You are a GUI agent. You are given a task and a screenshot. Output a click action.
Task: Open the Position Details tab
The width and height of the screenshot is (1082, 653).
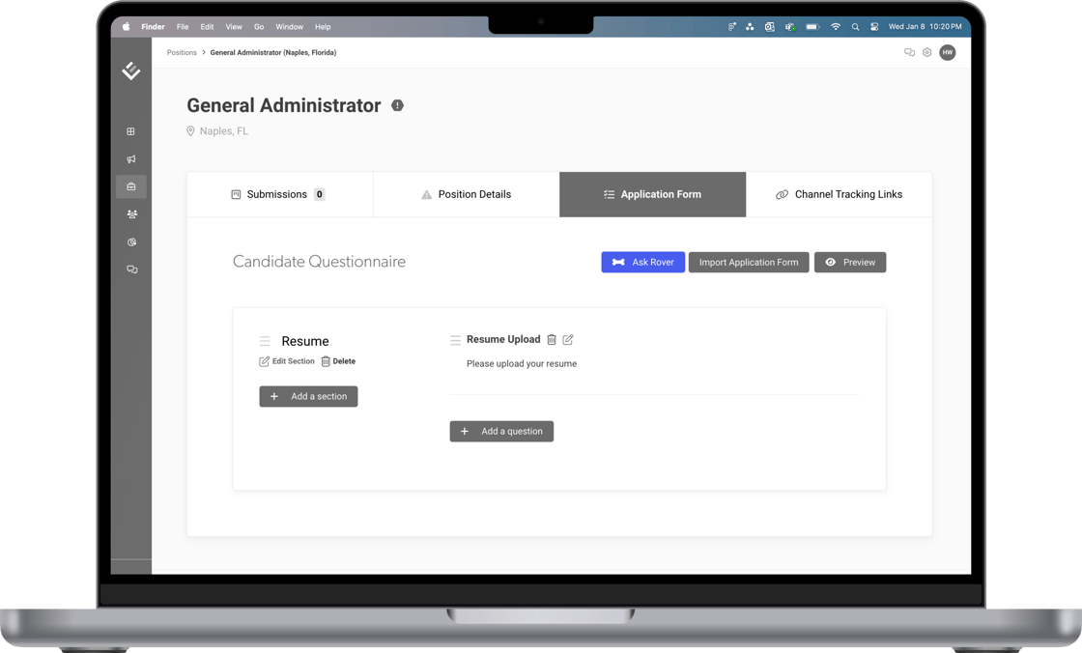[x=466, y=194]
